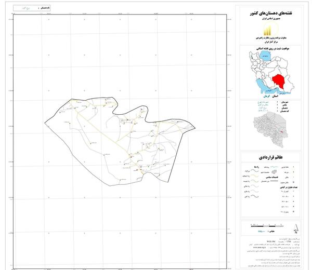This screenshot has width=312, height=270.
Task: Click the کد دهستان label
Action: click(x=284, y=111)
